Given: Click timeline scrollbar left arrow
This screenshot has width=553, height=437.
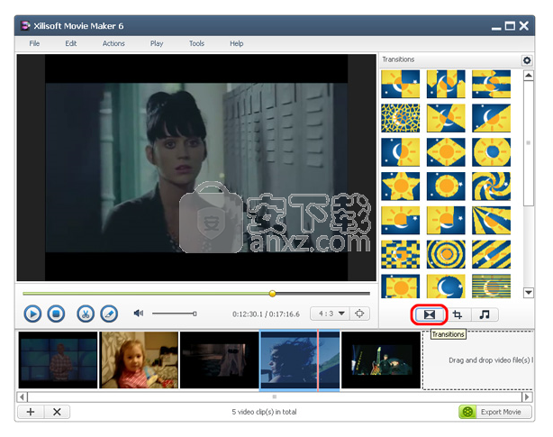Looking at the screenshot, I should (23, 396).
